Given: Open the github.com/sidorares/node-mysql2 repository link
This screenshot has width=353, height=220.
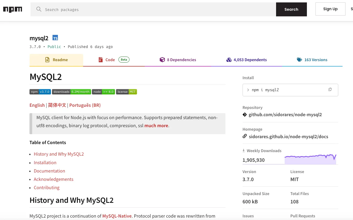Looking at the screenshot, I should click(x=285, y=115).
